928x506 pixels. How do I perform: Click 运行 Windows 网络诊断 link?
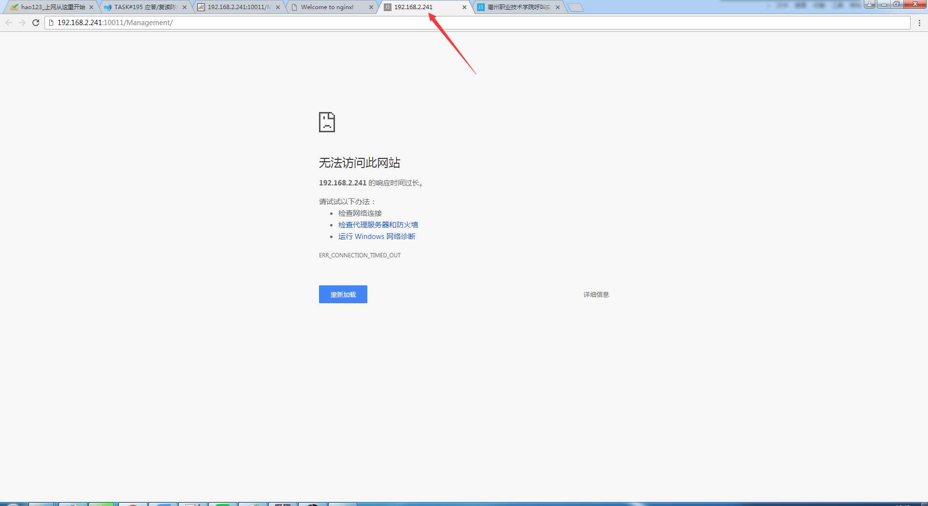377,237
